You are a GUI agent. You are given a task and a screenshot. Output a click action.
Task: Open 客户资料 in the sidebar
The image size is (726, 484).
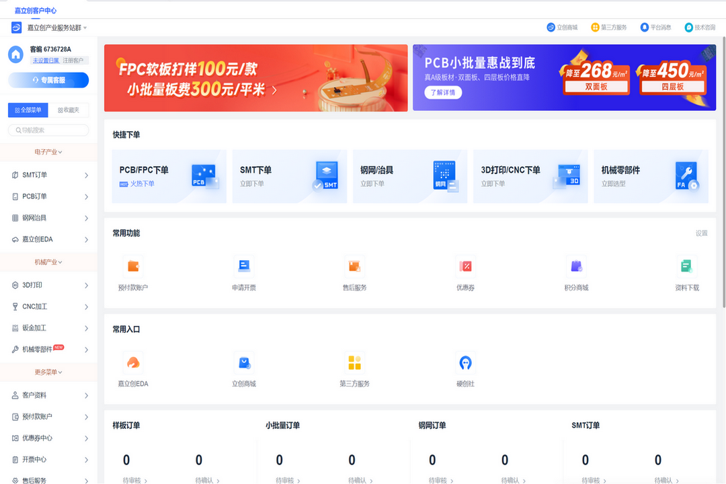pos(48,395)
